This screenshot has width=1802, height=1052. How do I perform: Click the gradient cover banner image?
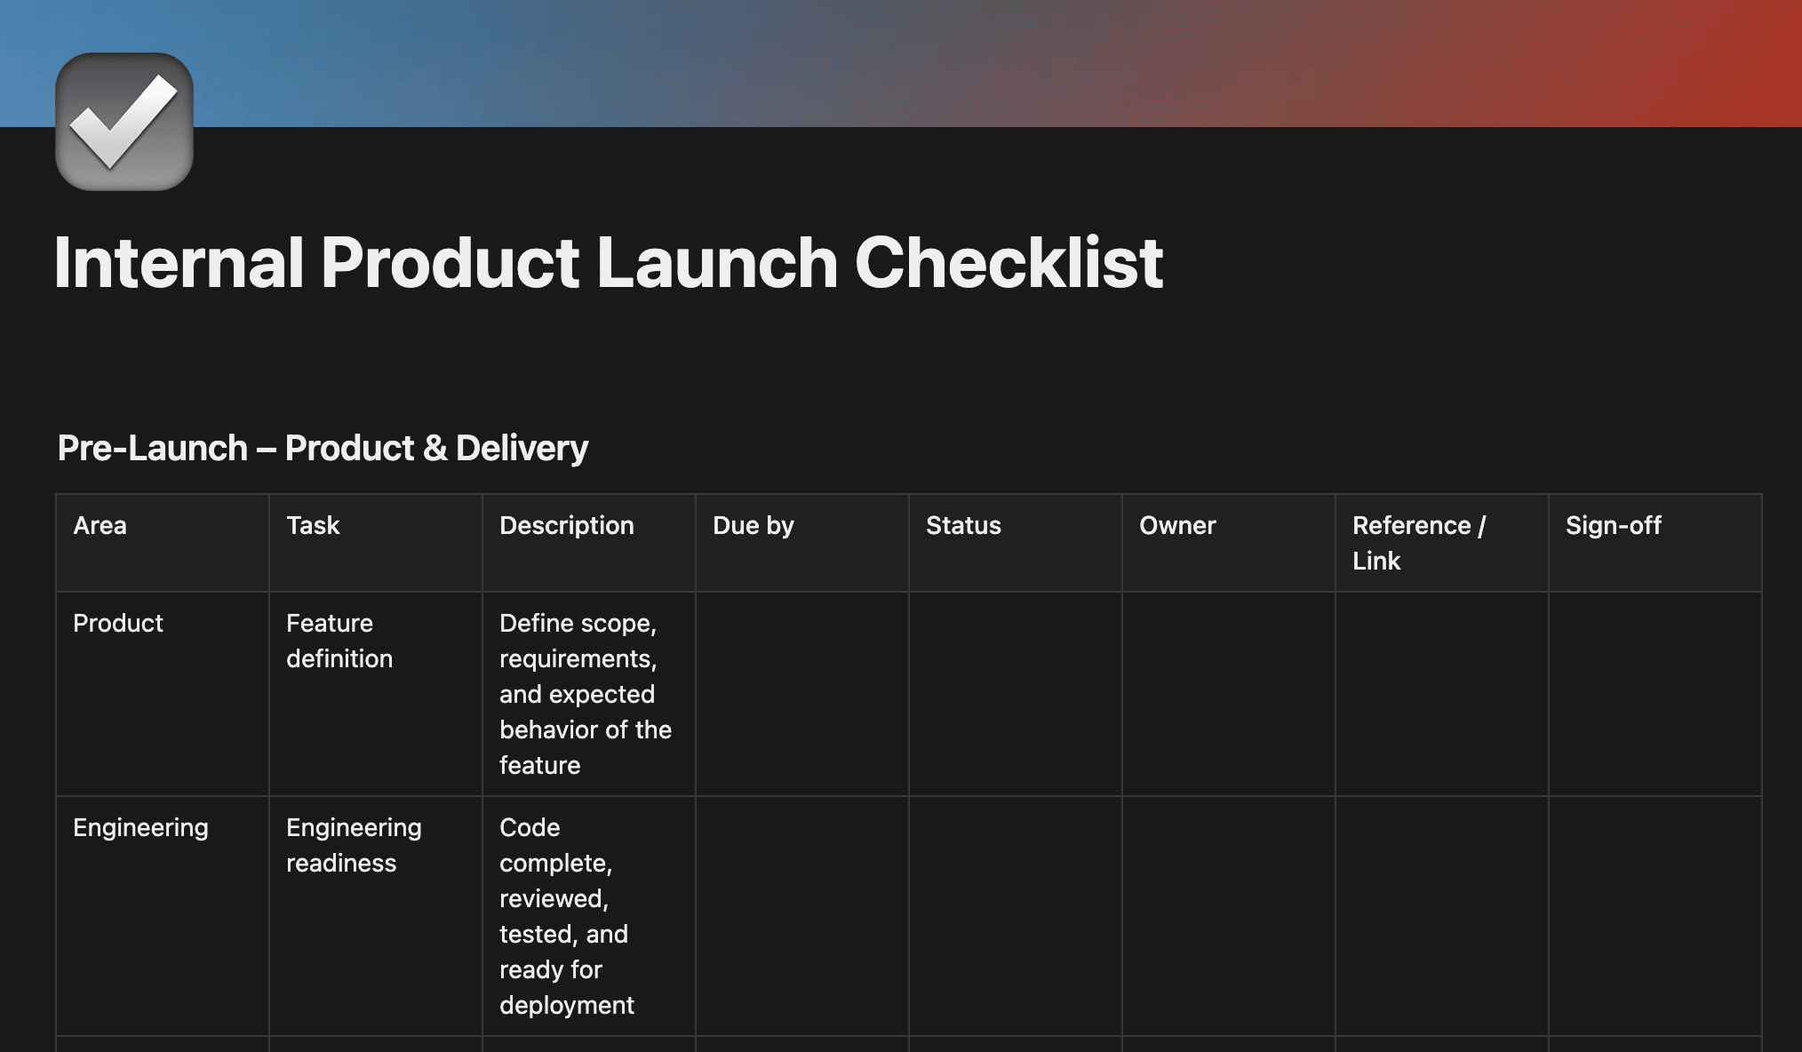tap(977, 62)
